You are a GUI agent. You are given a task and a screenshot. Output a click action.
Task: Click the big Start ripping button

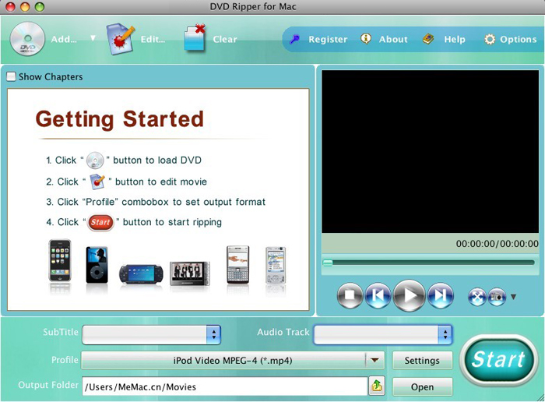498,360
